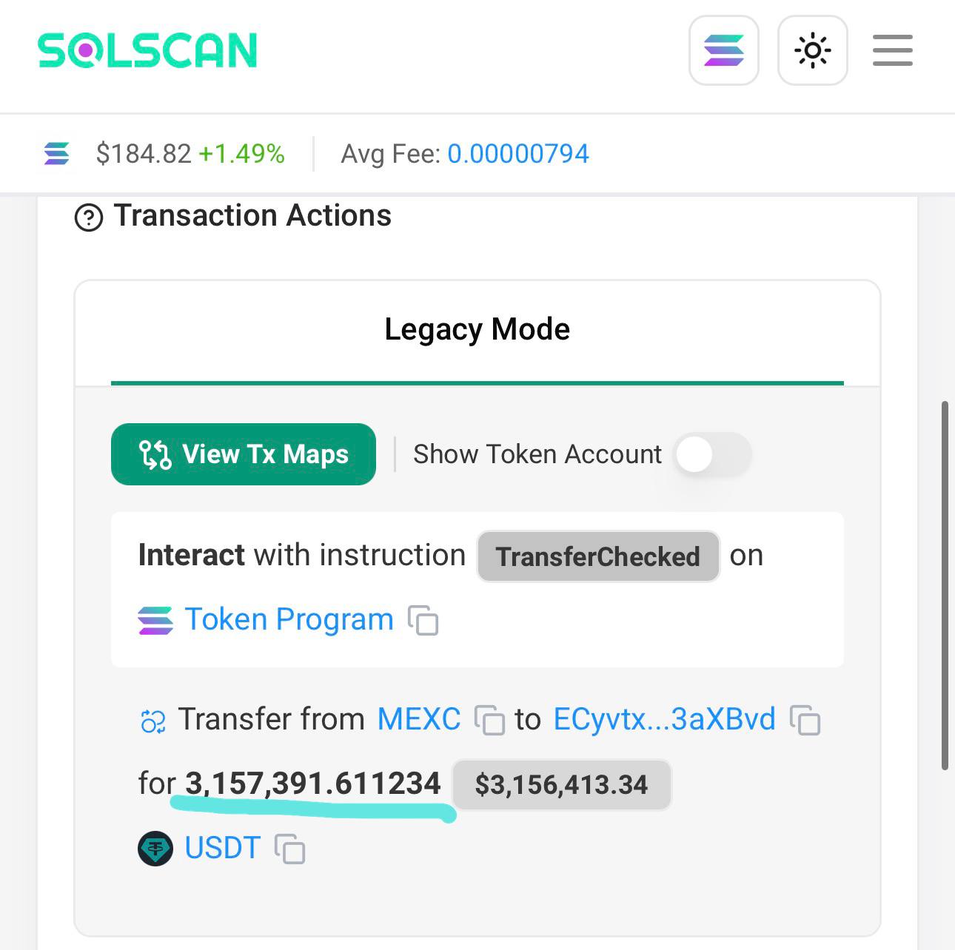Click the TransferChecked instruction badge
Viewport: 955px width, 950px height.
pyautogui.click(x=597, y=556)
